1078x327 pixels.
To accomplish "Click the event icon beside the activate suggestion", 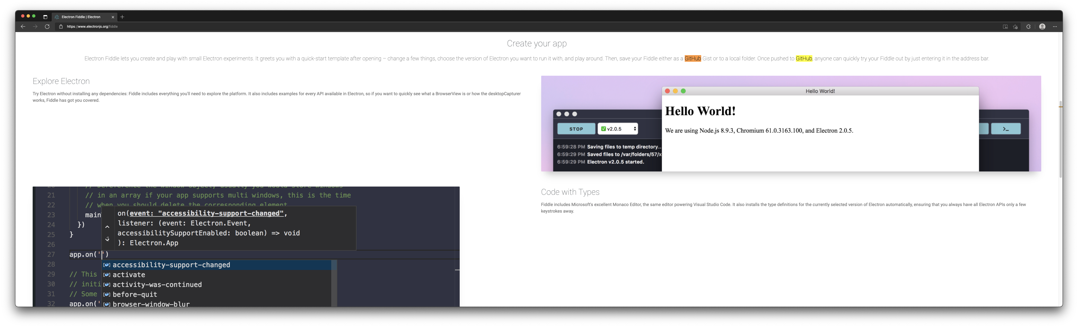I will coord(107,275).
